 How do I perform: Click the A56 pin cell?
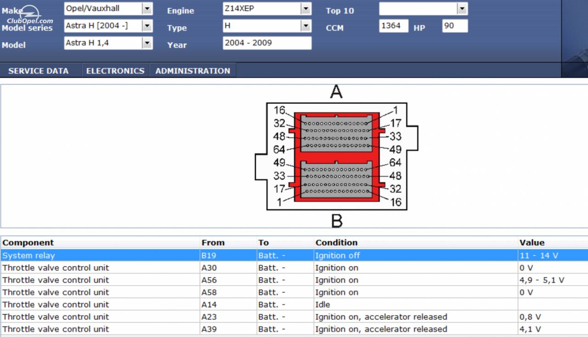click(x=228, y=280)
